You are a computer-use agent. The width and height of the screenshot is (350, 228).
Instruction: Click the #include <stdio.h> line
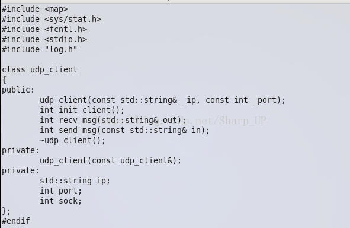click(x=44, y=39)
